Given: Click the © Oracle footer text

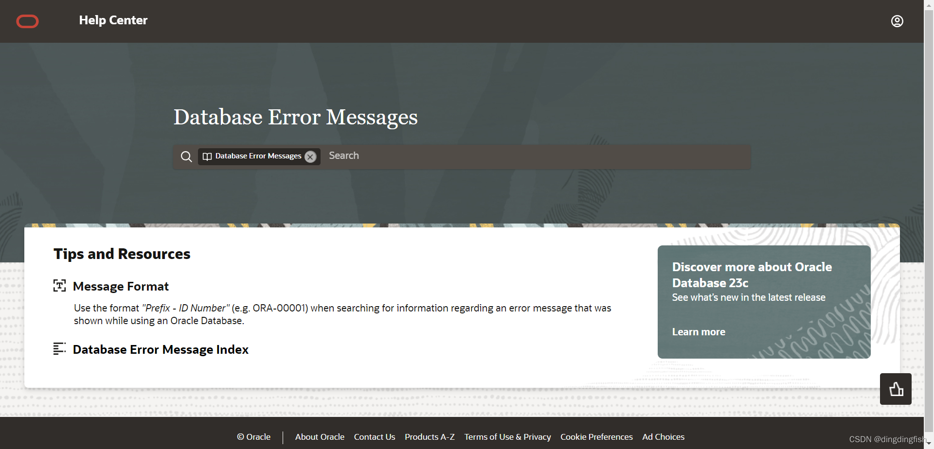Looking at the screenshot, I should click(x=253, y=437).
